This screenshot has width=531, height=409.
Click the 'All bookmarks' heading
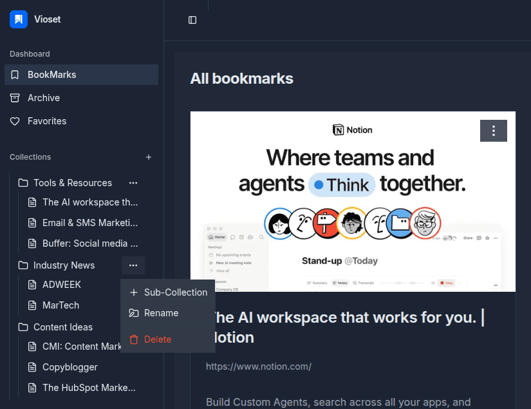(241, 79)
